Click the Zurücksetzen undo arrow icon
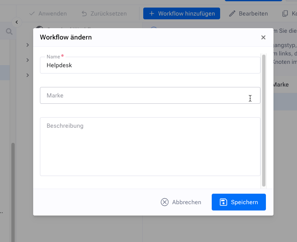 (84, 13)
